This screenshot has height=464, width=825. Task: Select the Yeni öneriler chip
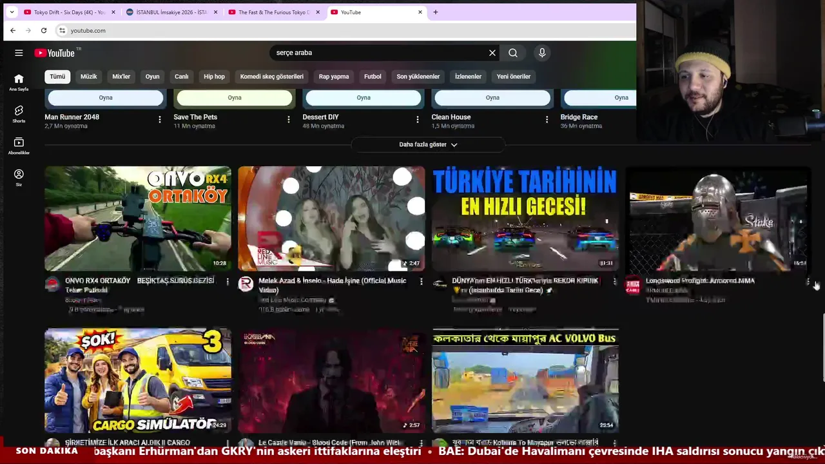coord(514,77)
